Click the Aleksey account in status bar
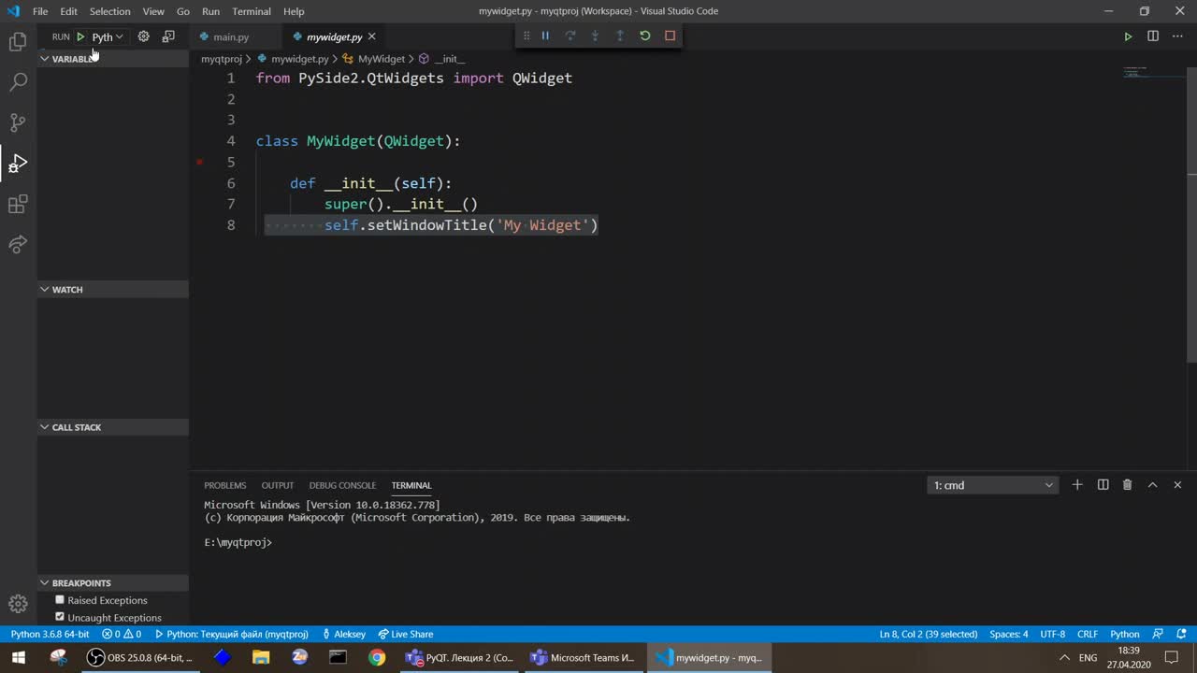The width and height of the screenshot is (1197, 673). [x=344, y=634]
